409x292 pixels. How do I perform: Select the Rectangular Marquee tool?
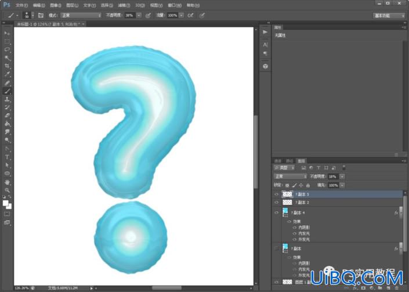(x=7, y=41)
